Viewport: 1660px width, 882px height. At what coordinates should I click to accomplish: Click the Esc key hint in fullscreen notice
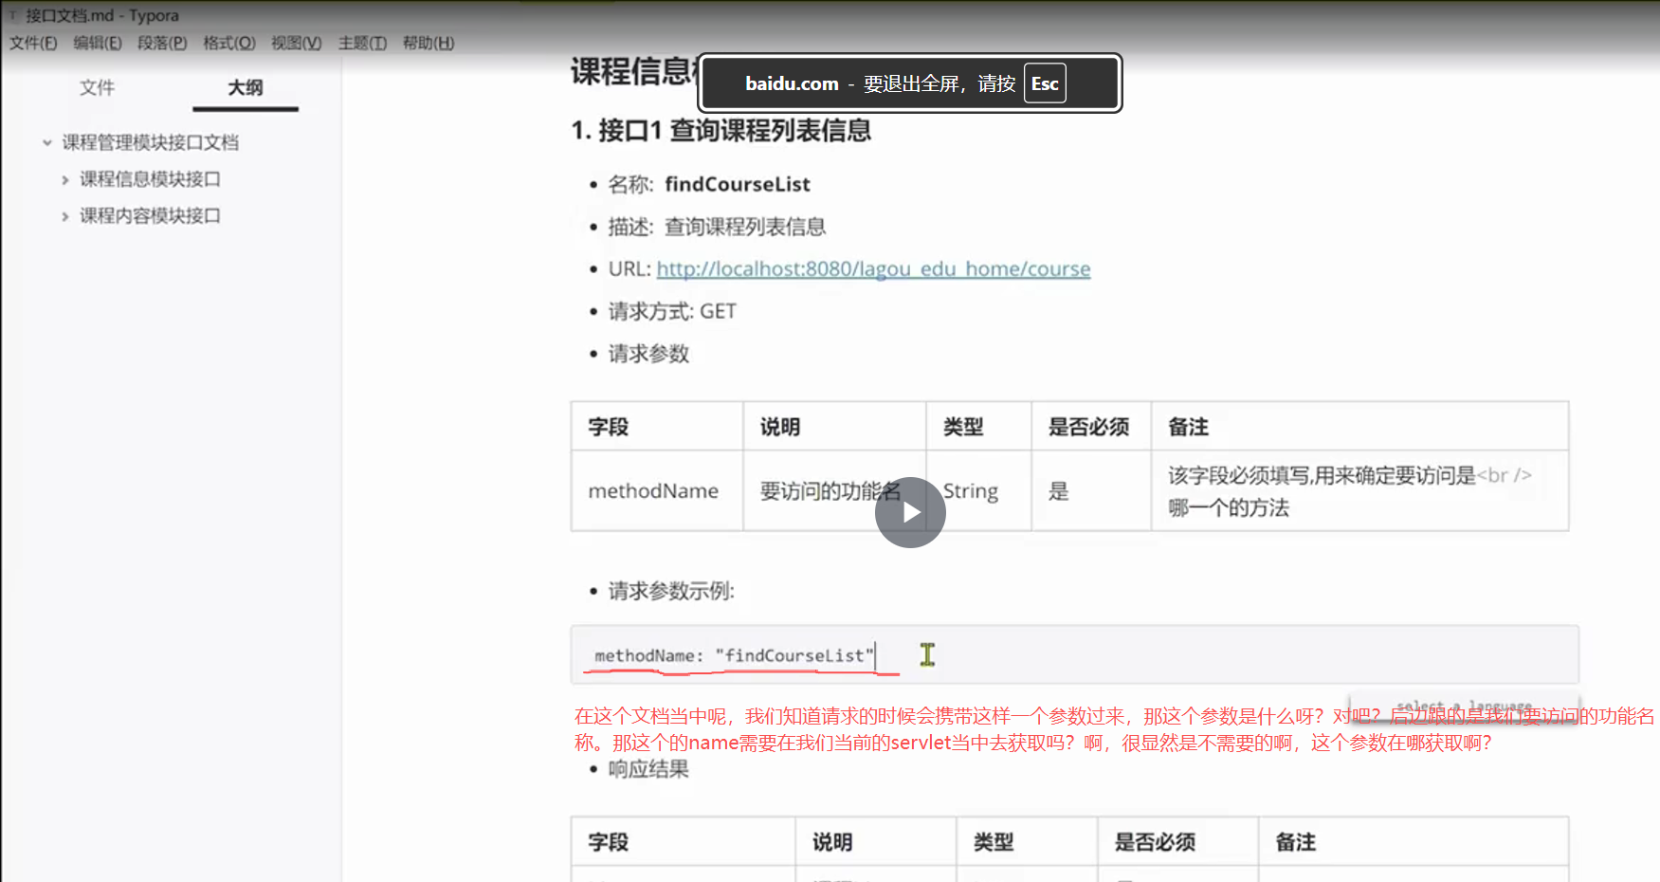click(1045, 83)
